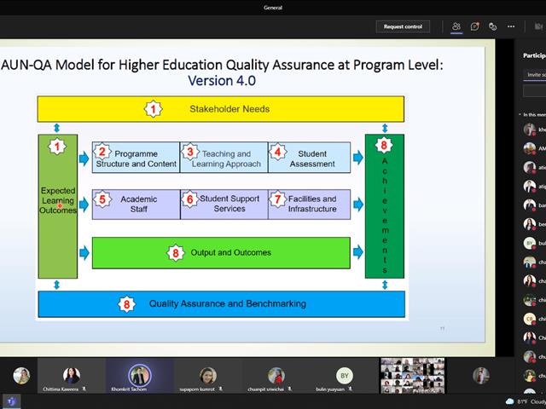Select the Khomkrit Tachom speaker tile
Image resolution: width=546 pixels, height=409 pixels.
[x=140, y=377]
